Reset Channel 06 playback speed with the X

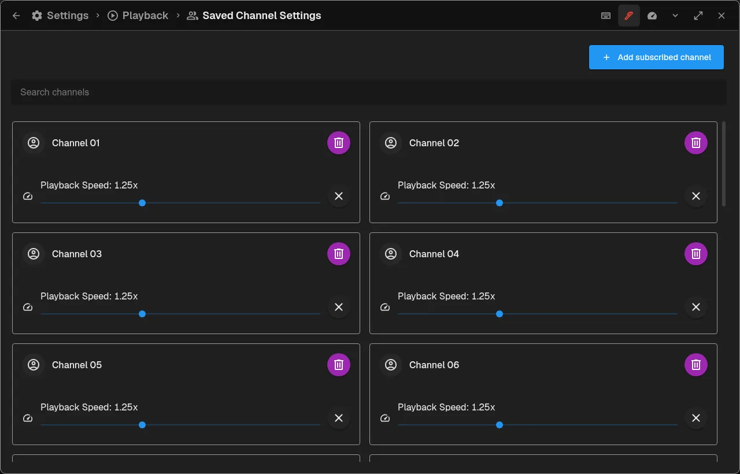pos(696,418)
